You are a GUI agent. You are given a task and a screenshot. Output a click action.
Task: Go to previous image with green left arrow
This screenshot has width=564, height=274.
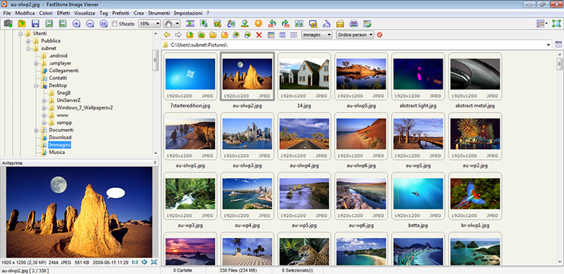[49, 24]
